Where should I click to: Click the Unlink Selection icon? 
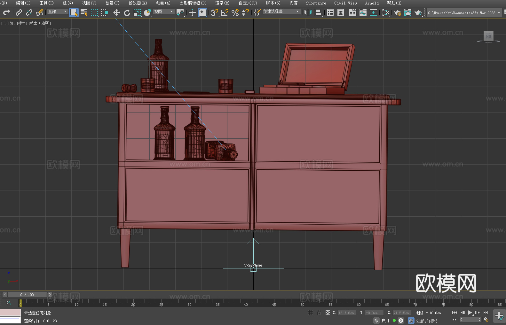pyautogui.click(x=29, y=12)
